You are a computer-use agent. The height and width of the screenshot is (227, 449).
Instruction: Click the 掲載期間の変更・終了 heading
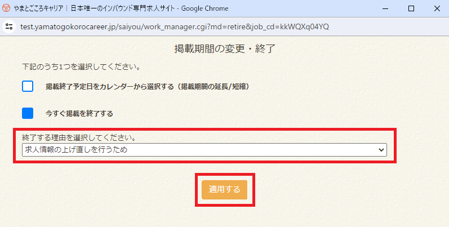(x=224, y=48)
